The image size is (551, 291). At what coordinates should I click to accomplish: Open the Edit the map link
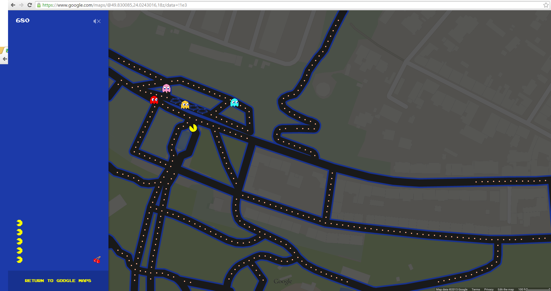[506, 289]
